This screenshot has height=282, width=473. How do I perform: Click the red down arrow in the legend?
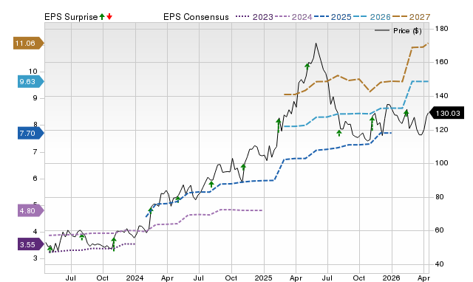109,16
